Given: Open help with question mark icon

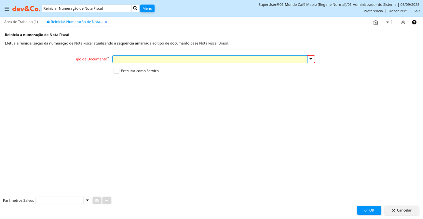Looking at the screenshot, I should (414, 22).
